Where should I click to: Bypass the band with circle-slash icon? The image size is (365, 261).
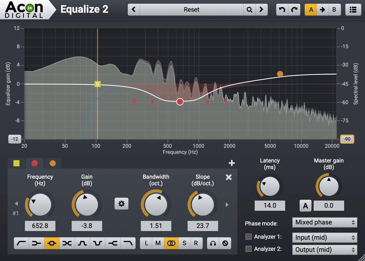[x=225, y=243]
